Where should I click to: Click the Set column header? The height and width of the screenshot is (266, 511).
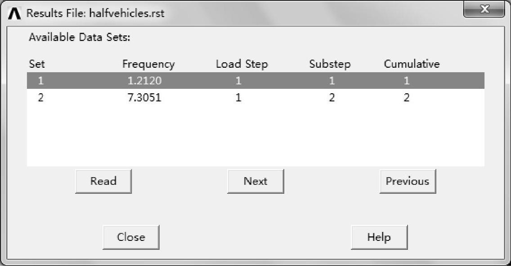37,64
